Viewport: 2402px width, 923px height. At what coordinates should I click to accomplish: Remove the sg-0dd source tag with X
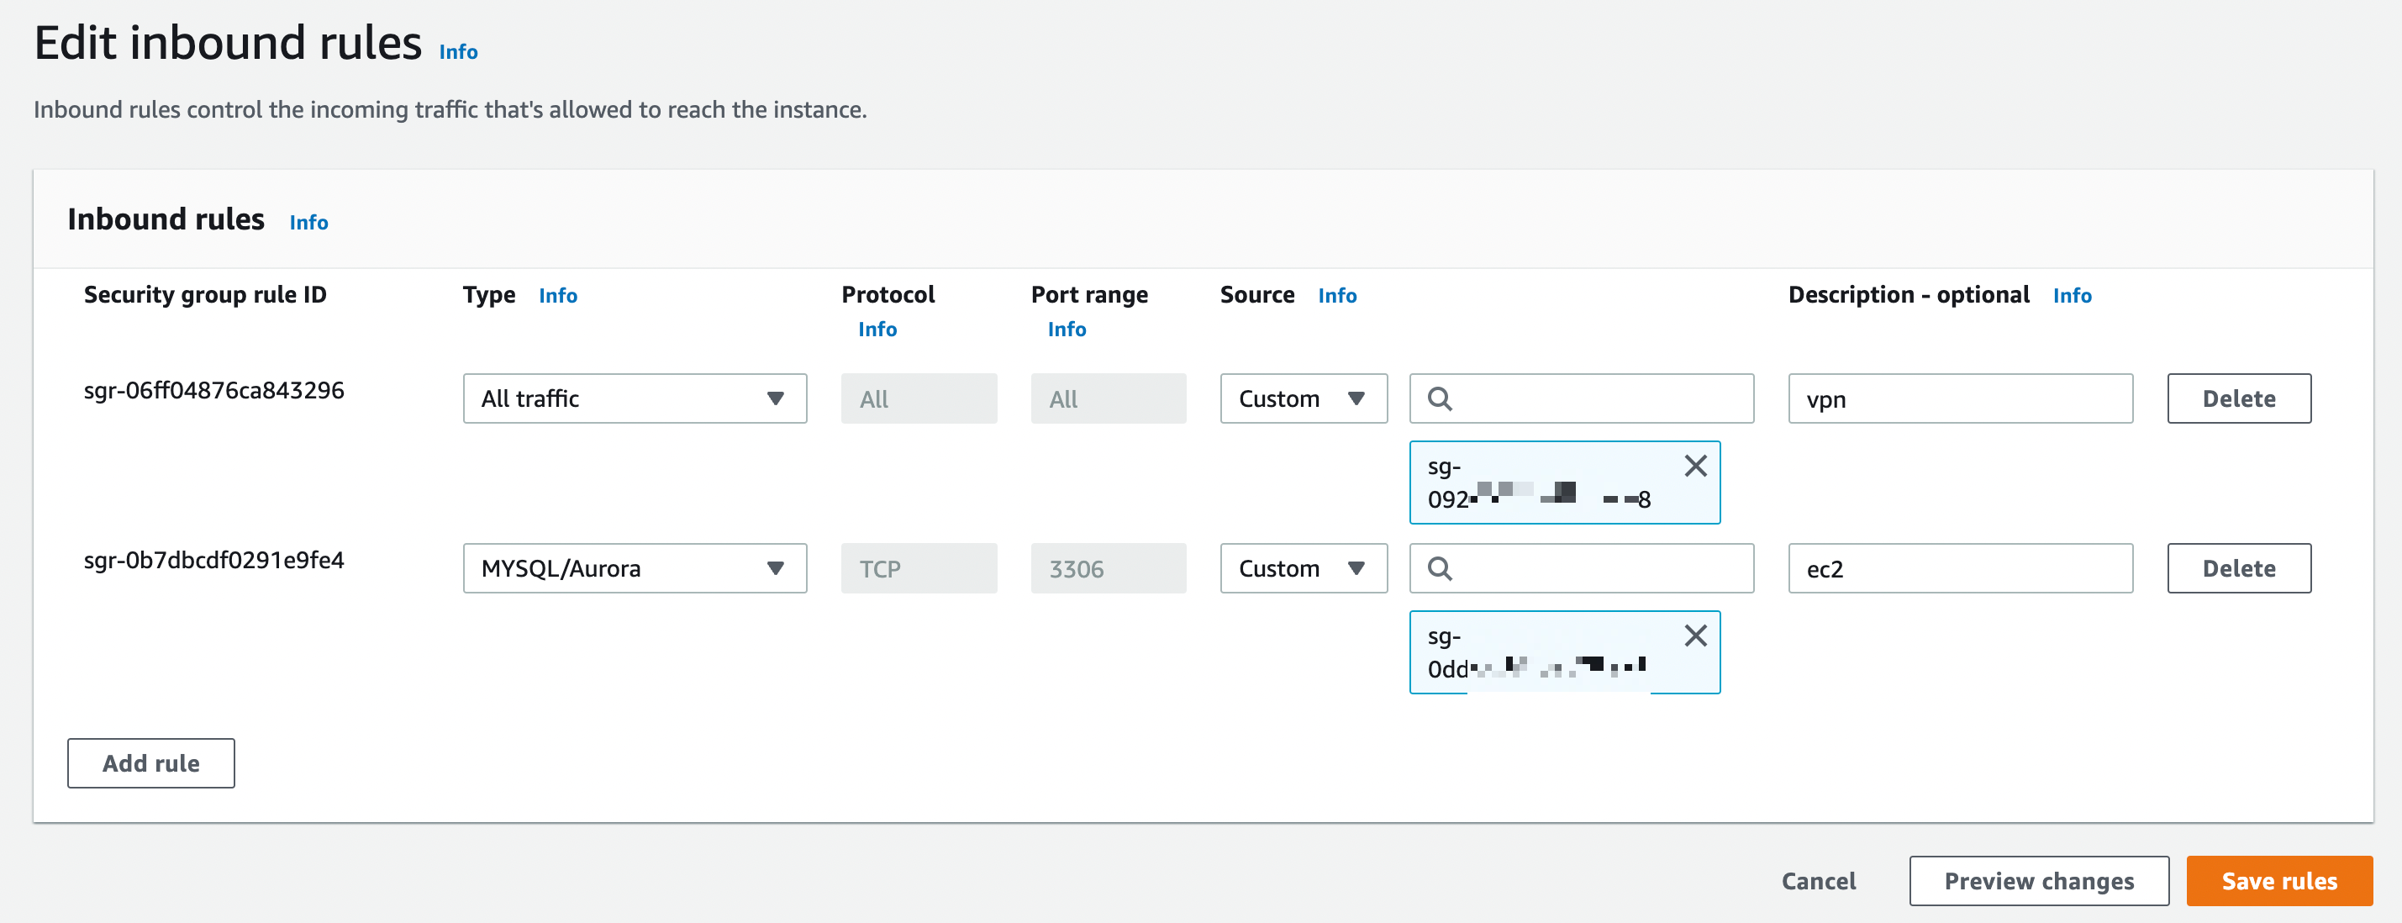[1694, 635]
